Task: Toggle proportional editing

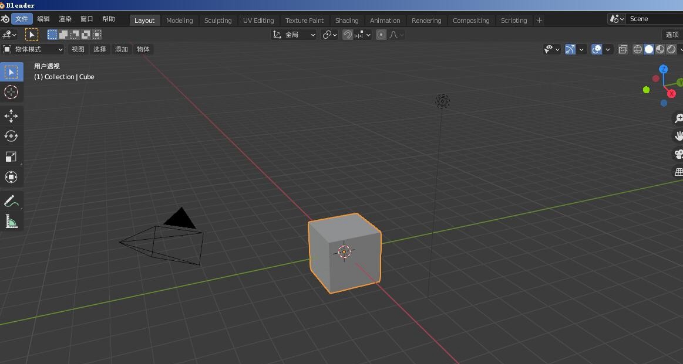Action: click(381, 35)
